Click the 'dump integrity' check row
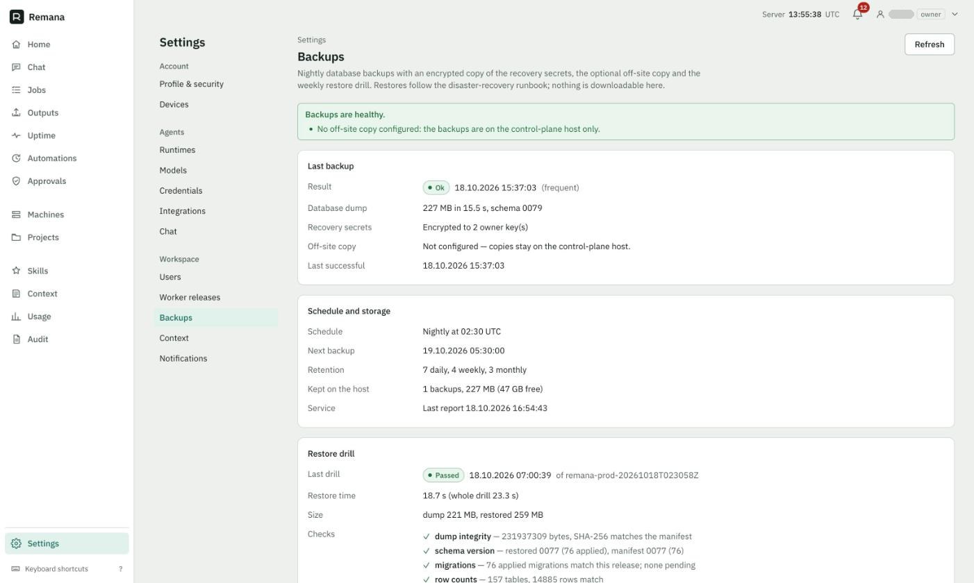 pos(557,536)
